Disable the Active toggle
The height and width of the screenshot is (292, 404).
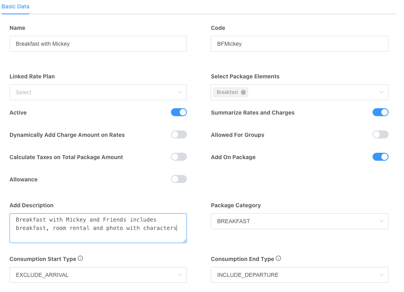179,113
